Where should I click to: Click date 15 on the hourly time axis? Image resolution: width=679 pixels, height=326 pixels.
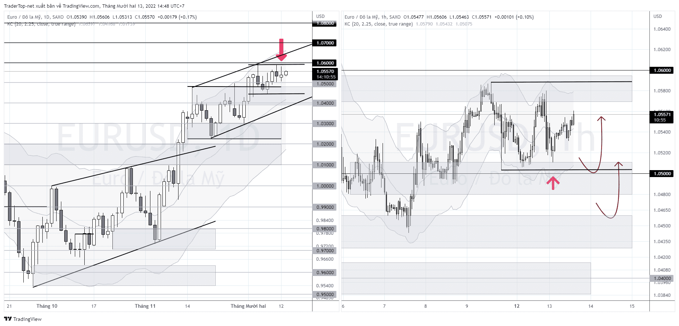[632, 306]
